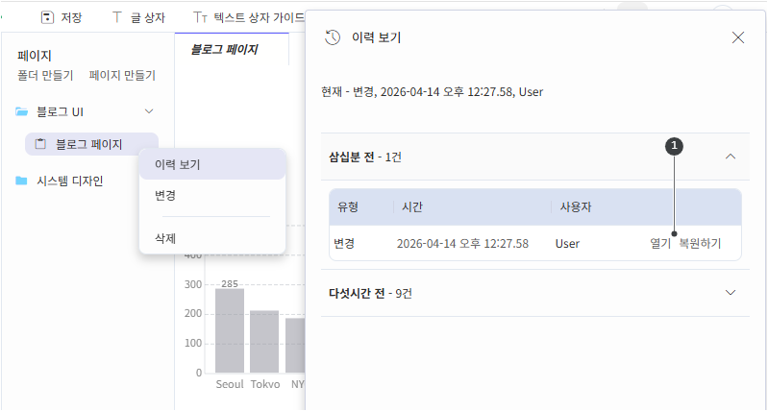Choose 이력 보기 from the context menu

pos(178,164)
